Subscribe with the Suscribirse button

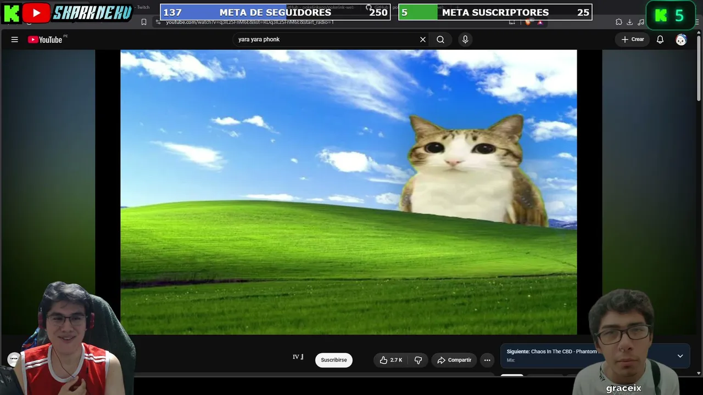[334, 360]
